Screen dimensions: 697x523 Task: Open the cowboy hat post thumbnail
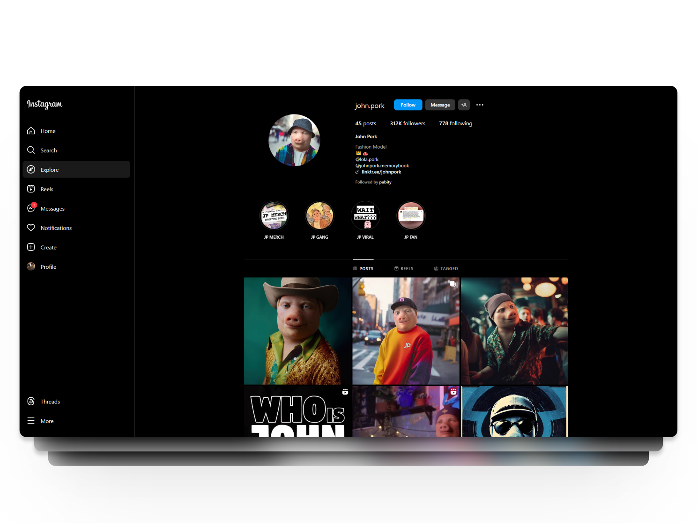[x=298, y=331]
